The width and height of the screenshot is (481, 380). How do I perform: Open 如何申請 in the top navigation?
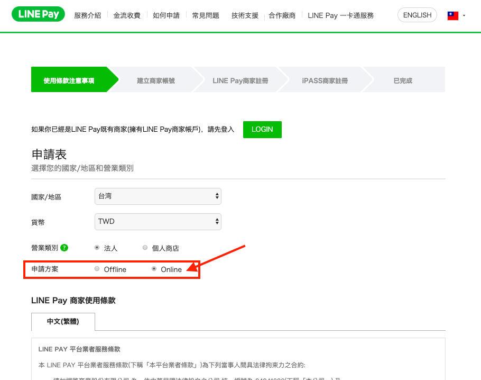[x=166, y=15]
